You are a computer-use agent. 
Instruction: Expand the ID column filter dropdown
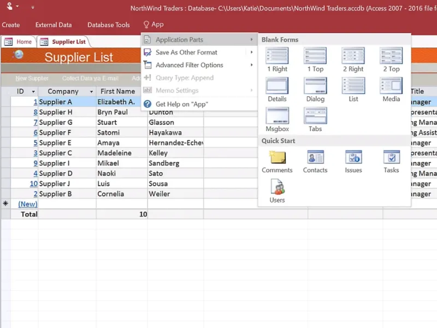33,91
